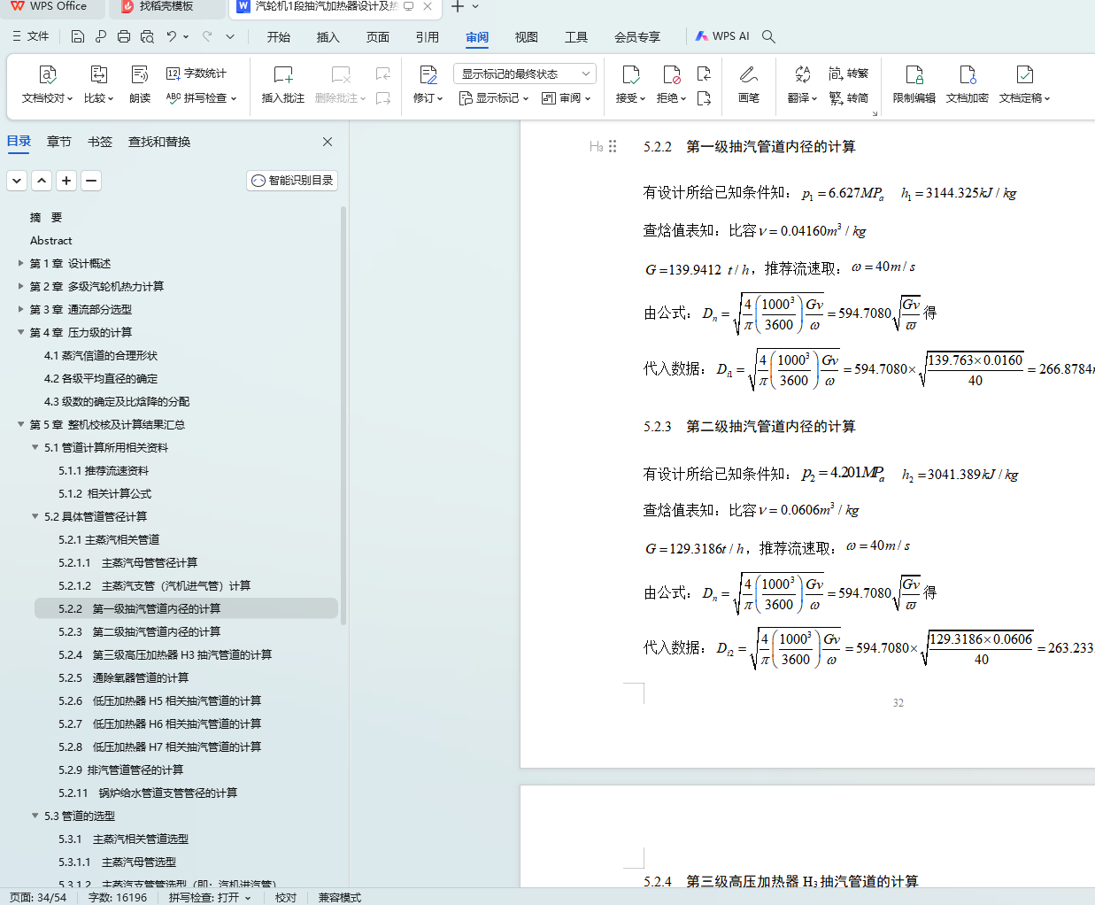Collapse the 5.1 管道计算所用相关资料 node

point(35,447)
